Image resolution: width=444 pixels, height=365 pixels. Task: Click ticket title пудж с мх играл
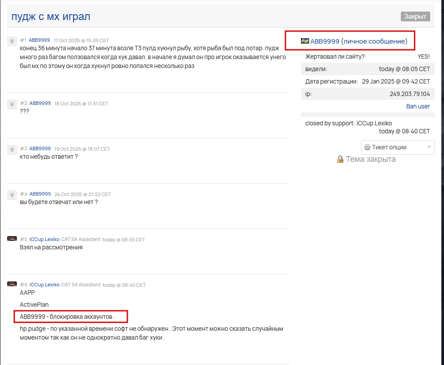tap(51, 16)
